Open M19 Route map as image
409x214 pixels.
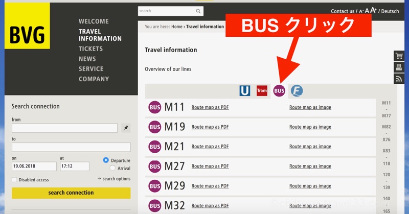pyautogui.click(x=310, y=127)
